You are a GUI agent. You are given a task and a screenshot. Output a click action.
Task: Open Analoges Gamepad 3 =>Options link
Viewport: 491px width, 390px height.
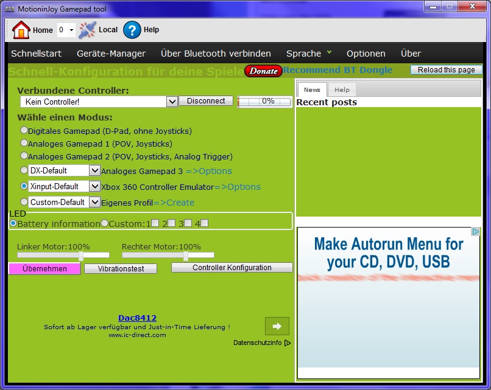pyautogui.click(x=209, y=171)
